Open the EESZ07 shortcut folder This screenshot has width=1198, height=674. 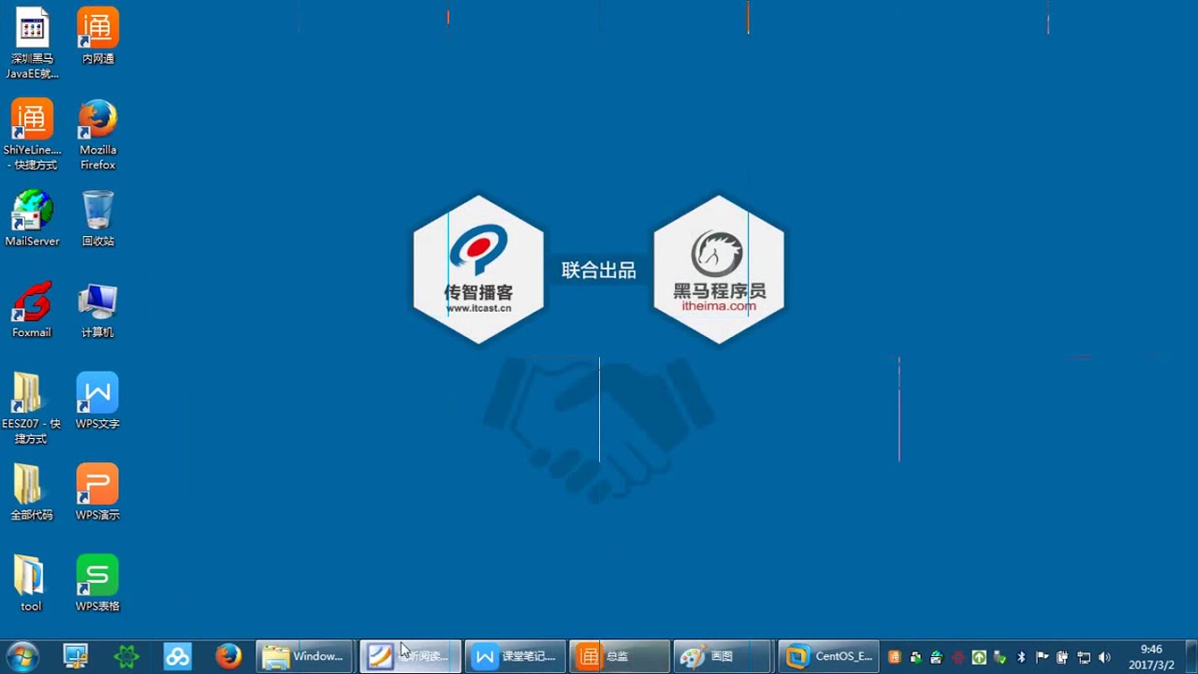(31, 408)
